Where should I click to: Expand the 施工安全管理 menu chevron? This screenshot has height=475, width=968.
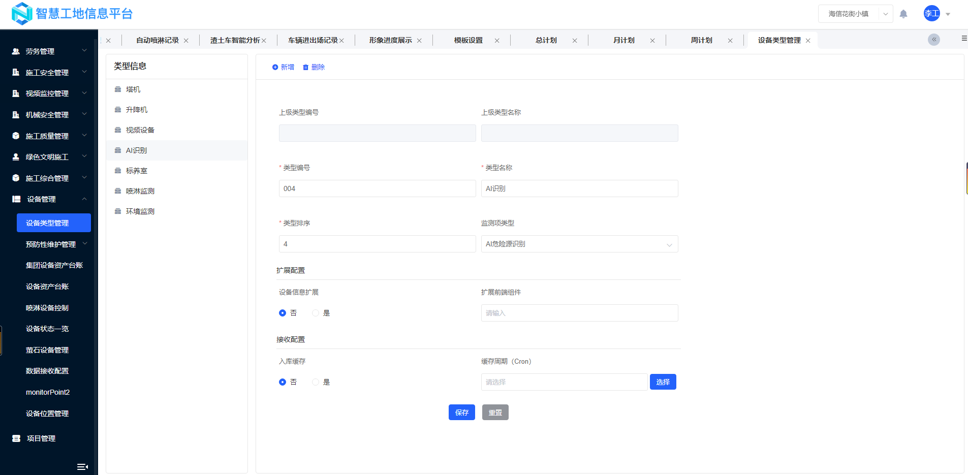84,72
